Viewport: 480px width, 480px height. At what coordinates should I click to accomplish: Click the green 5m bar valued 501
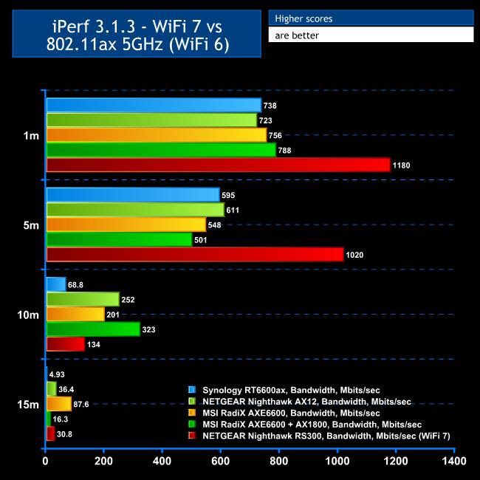(119, 240)
